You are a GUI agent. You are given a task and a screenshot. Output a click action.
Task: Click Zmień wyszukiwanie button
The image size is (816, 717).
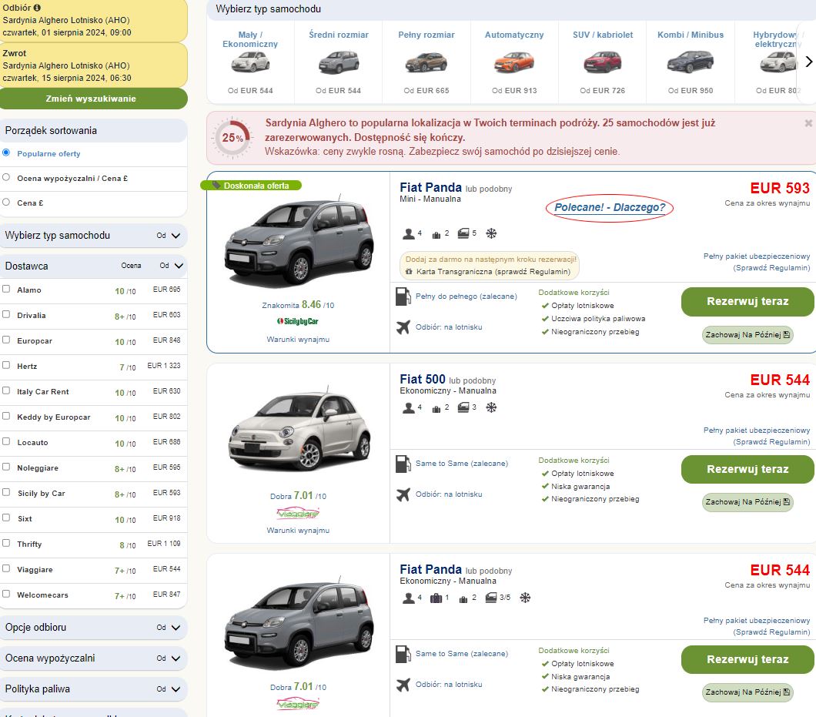click(x=93, y=99)
